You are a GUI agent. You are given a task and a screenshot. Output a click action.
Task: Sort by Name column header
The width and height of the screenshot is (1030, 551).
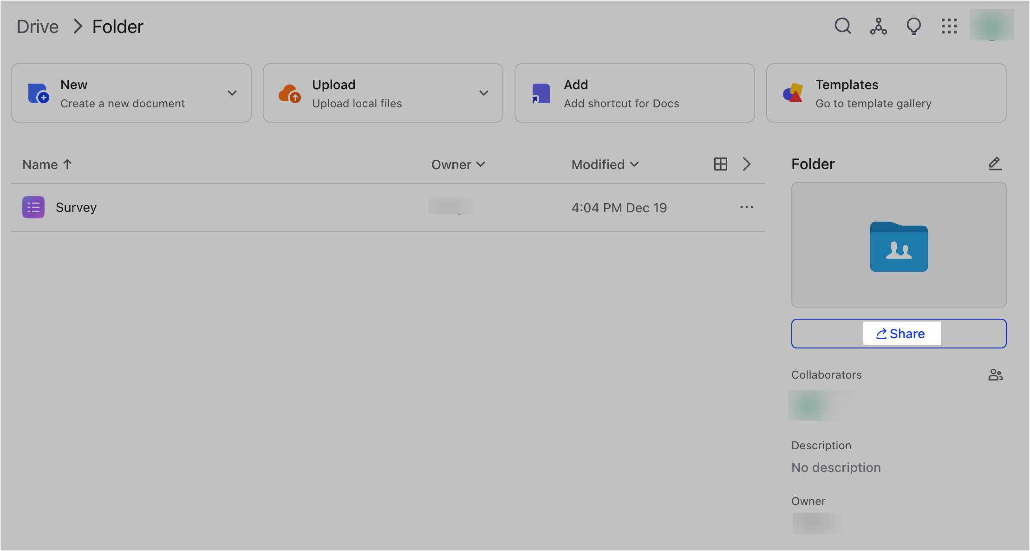click(47, 164)
